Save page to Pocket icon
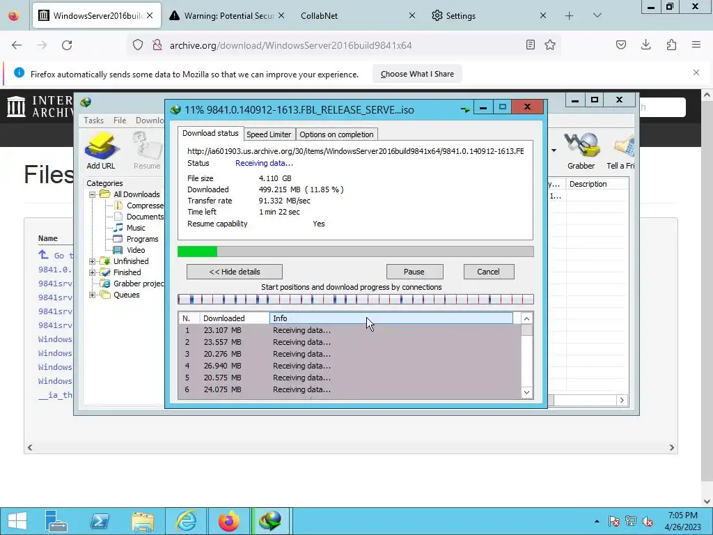 click(620, 45)
